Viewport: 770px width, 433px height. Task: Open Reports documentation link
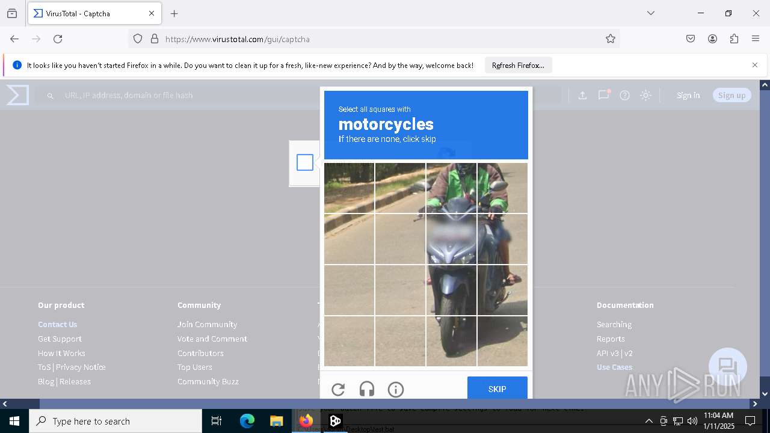611,339
